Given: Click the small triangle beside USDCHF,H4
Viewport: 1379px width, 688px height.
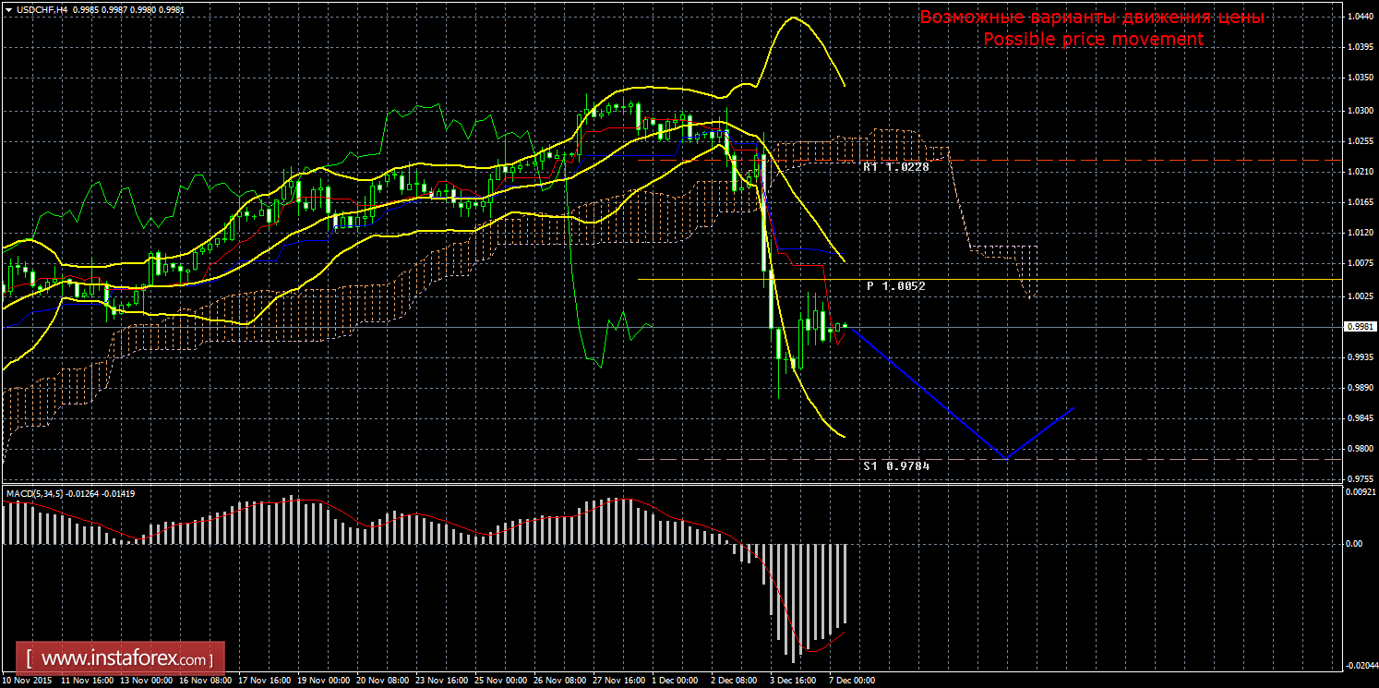Looking at the screenshot, I should (9, 8).
